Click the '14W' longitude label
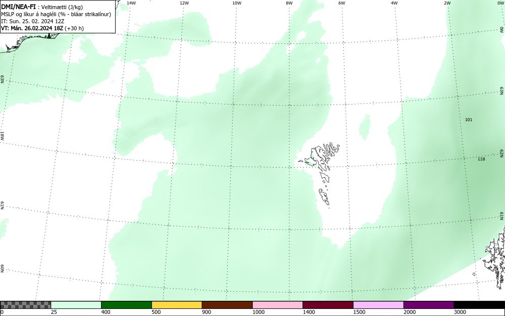 pyautogui.click(x=131, y=3)
